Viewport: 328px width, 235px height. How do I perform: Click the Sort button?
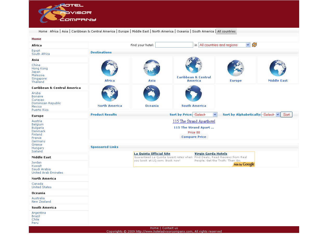286,115
